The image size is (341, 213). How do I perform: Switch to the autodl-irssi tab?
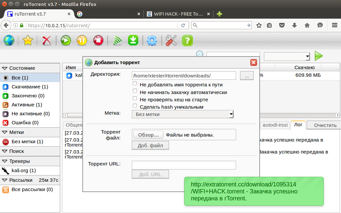(275, 125)
